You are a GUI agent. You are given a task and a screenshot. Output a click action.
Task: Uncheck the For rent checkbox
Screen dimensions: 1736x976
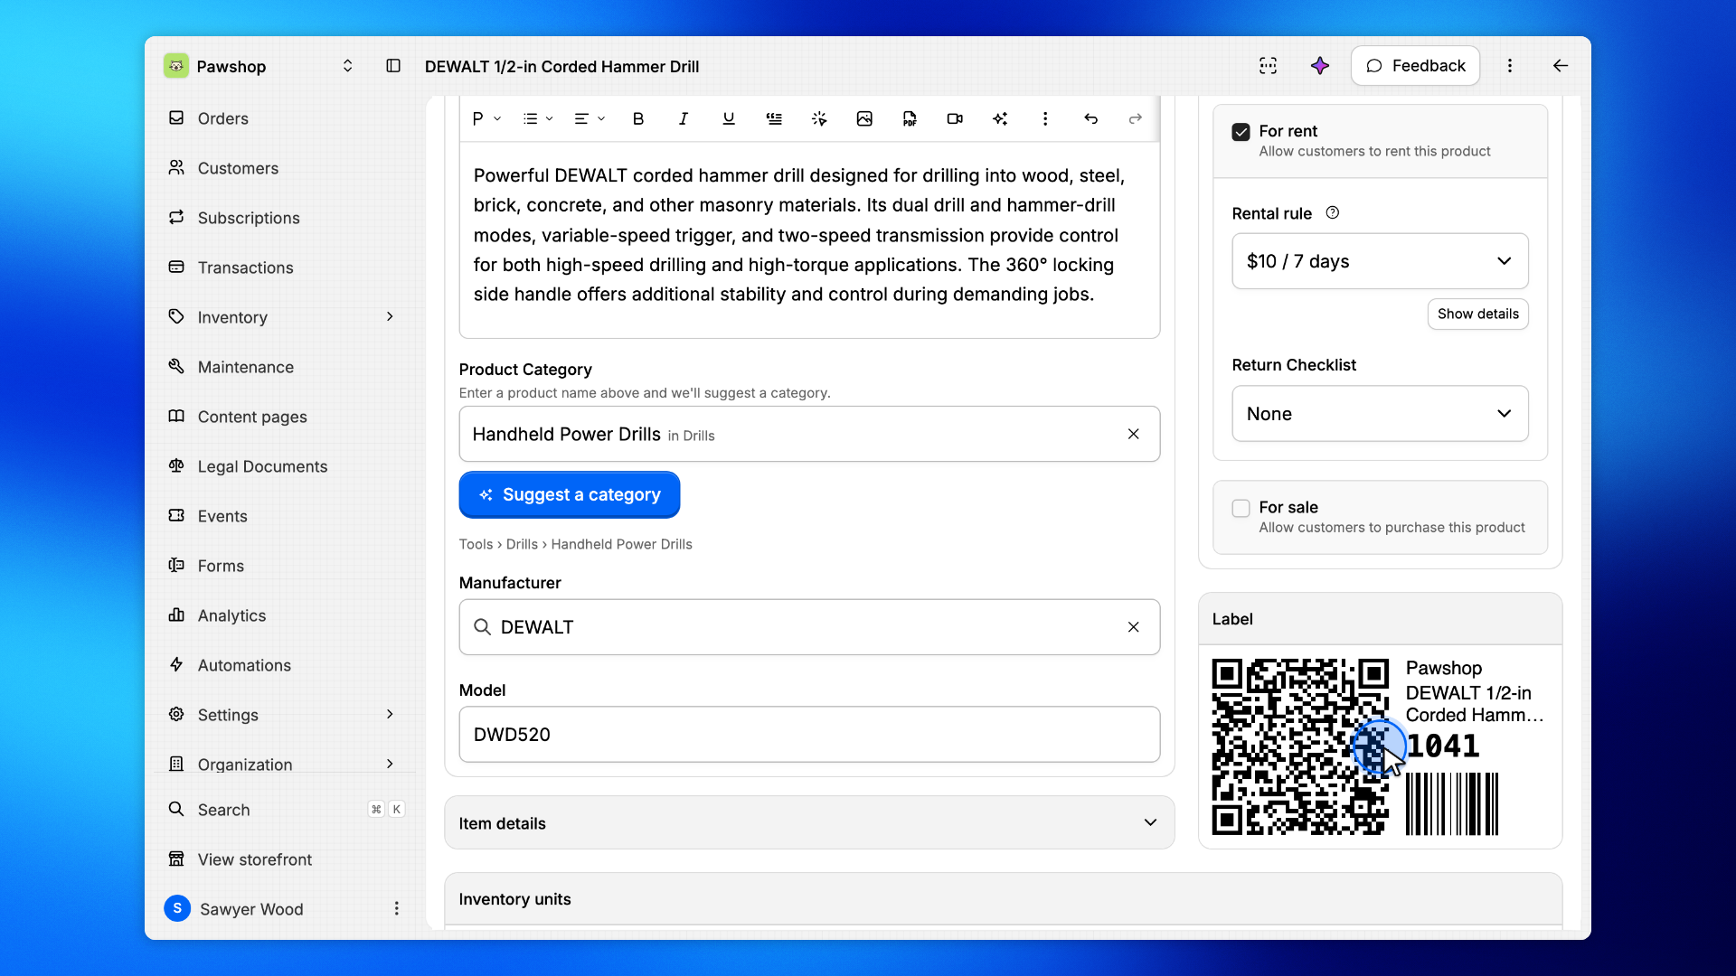tap(1241, 132)
